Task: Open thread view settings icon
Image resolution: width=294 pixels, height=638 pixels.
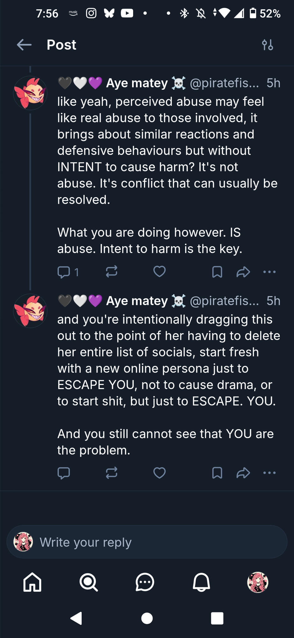Action: pyautogui.click(x=268, y=45)
